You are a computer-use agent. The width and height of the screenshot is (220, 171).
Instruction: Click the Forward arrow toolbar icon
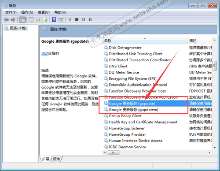click(13, 19)
